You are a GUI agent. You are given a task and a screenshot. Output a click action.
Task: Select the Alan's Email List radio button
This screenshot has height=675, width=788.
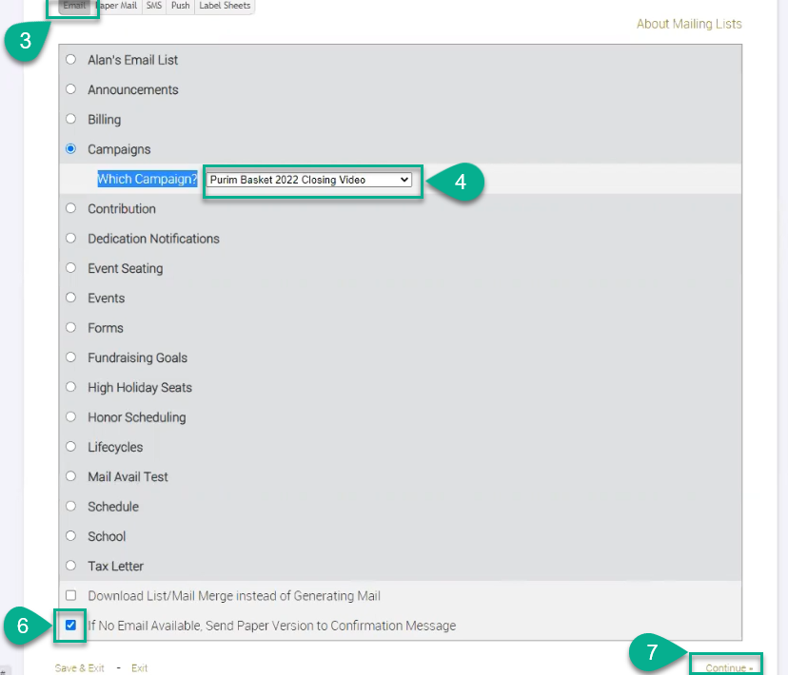(x=70, y=60)
